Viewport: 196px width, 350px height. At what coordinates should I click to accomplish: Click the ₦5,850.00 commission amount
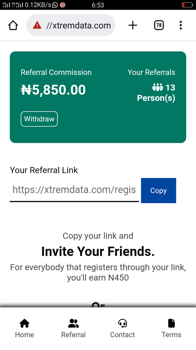pyautogui.click(x=53, y=90)
